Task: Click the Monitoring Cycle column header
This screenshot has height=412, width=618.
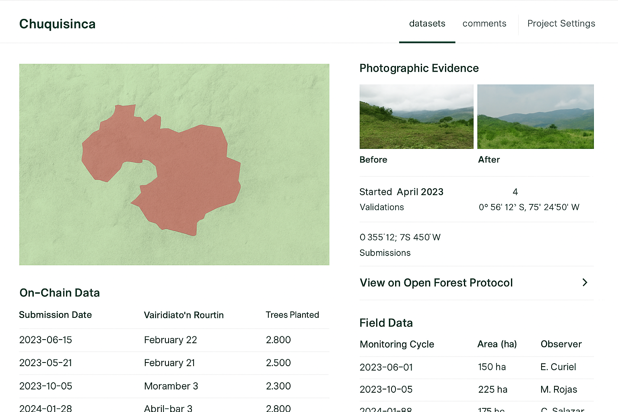Action: pos(397,344)
